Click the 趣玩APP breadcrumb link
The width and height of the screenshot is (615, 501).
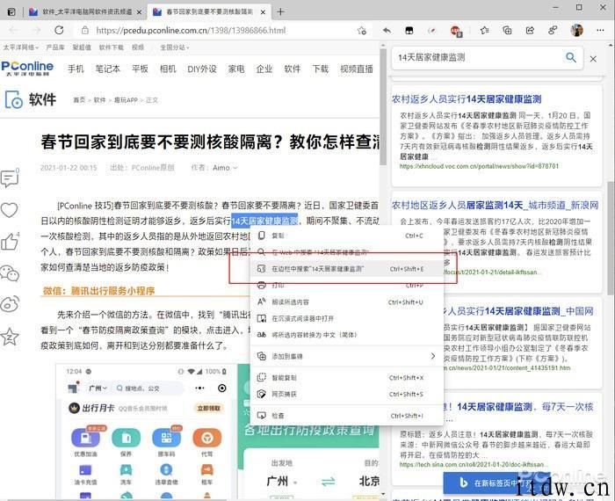point(126,100)
